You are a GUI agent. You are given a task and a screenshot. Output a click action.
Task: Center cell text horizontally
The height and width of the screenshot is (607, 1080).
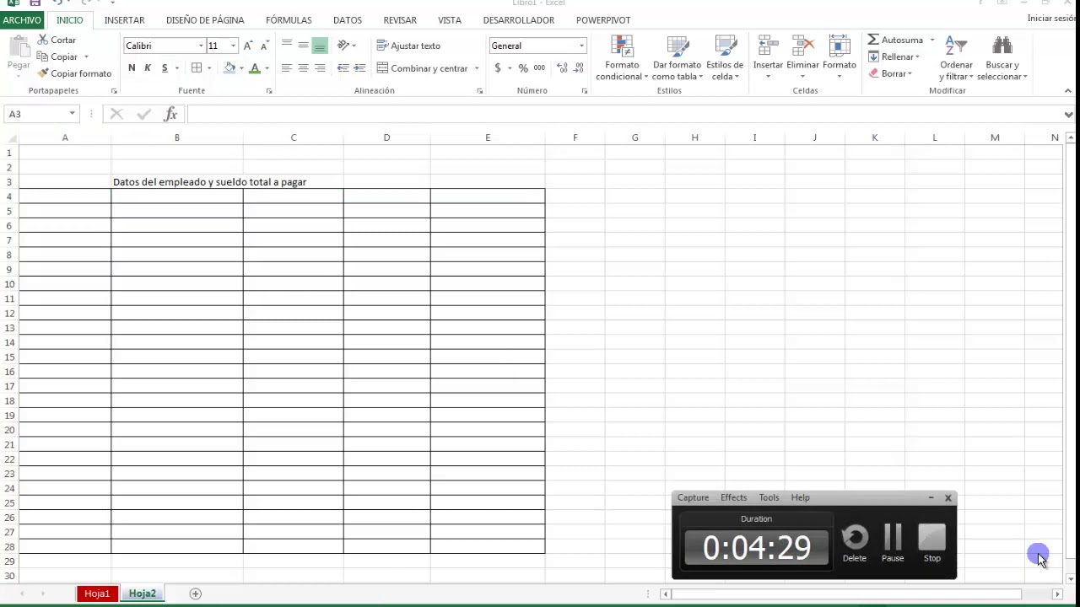point(303,67)
